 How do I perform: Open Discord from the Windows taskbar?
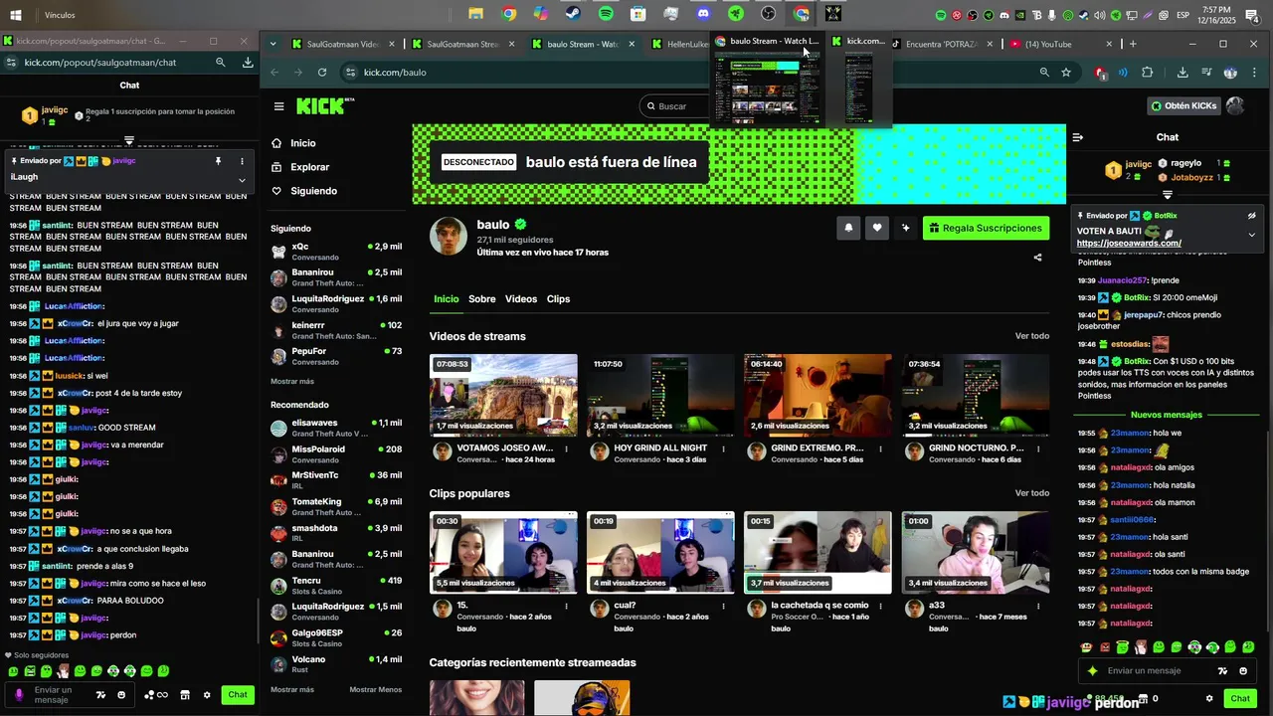tap(703, 14)
